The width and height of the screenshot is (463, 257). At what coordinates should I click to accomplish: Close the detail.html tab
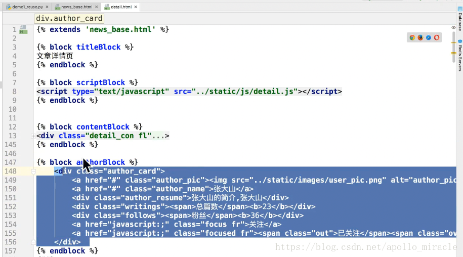tap(136, 7)
